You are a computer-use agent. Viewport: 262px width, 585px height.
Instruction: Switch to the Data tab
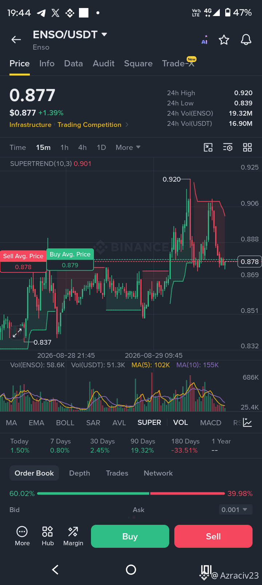[74, 63]
